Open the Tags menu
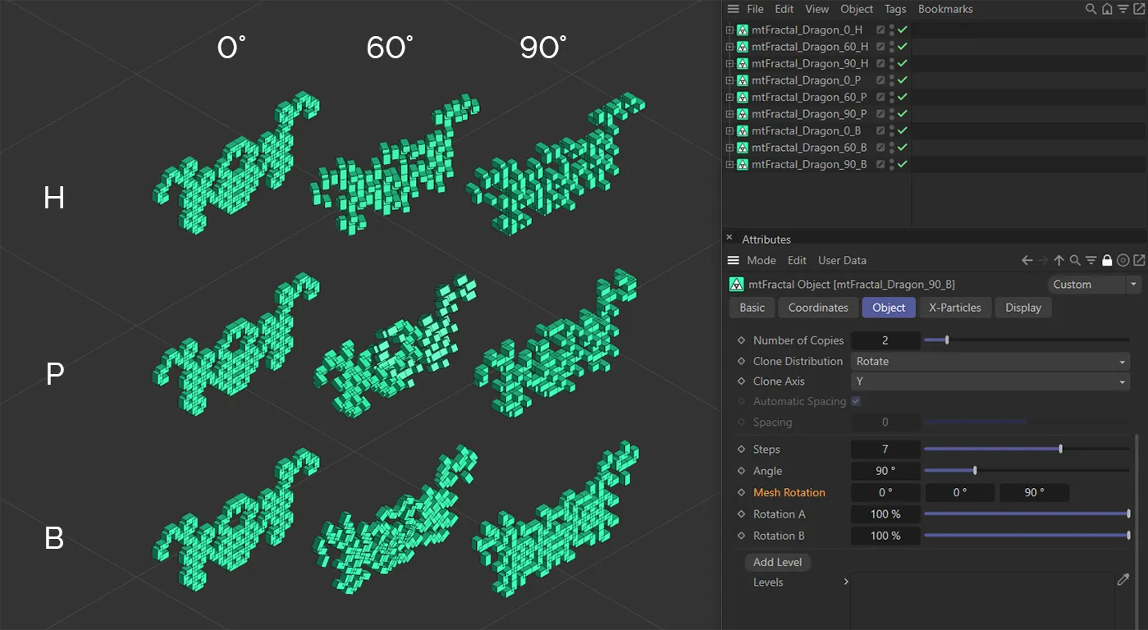The width and height of the screenshot is (1148, 630). [x=895, y=9]
